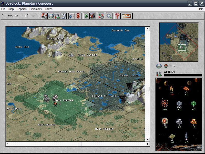Click the city dome icon under minimap
The width and height of the screenshot is (205, 154).
[159, 66]
